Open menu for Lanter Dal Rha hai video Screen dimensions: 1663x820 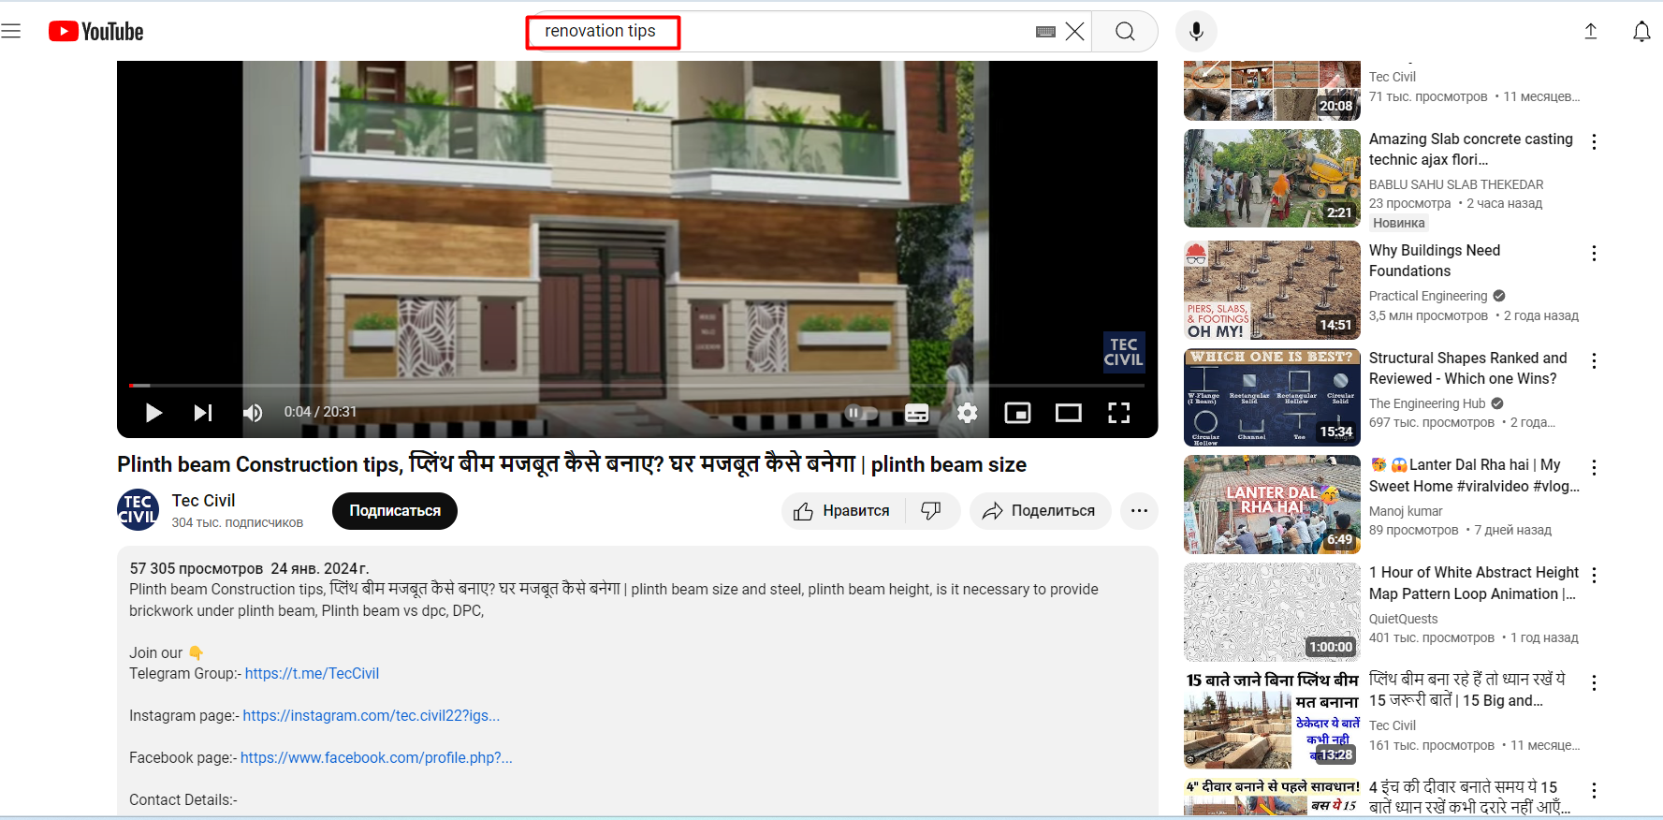tap(1594, 468)
